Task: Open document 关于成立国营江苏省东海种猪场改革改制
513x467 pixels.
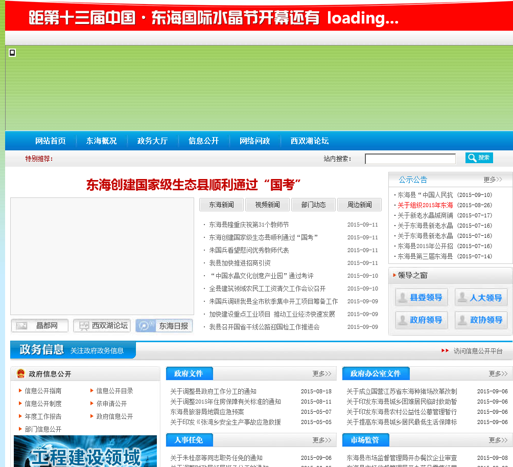Action: pyautogui.click(x=402, y=391)
